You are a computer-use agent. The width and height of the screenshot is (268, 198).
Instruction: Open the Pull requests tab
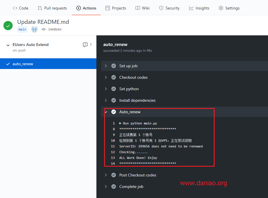pos(52,8)
